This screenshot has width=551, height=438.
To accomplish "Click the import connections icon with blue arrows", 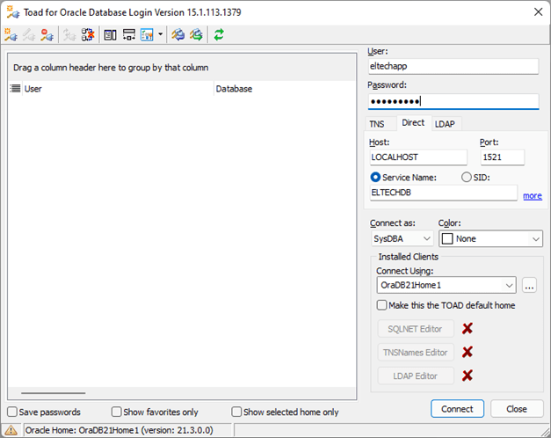I will [178, 35].
